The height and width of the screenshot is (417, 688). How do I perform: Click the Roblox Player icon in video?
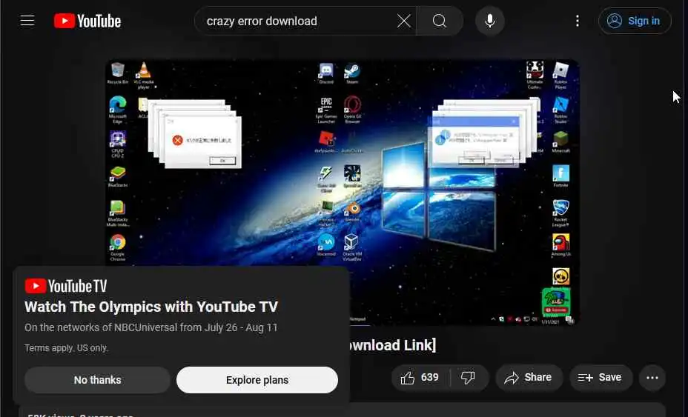[560, 75]
